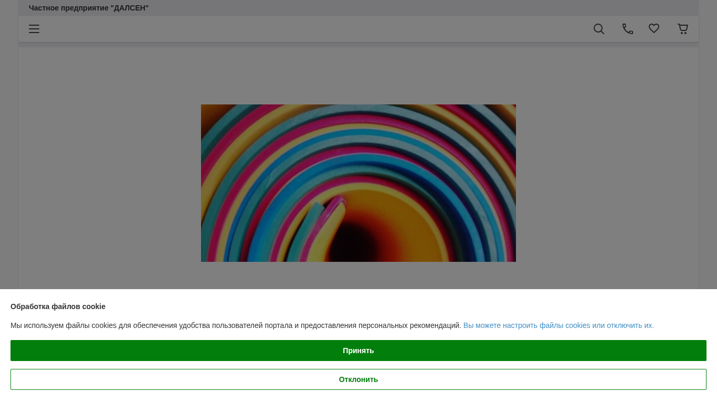Viewport: 717px width, 403px height.
Task: Accept cookies with the Принять button
Action: tap(358, 351)
